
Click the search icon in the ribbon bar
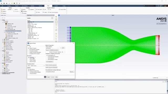click(144, 6)
